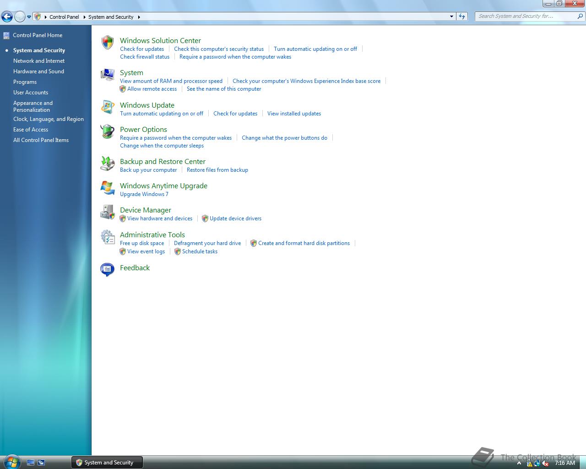Open the Windows Solution Center shield icon
The width and height of the screenshot is (586, 469).
107,43
